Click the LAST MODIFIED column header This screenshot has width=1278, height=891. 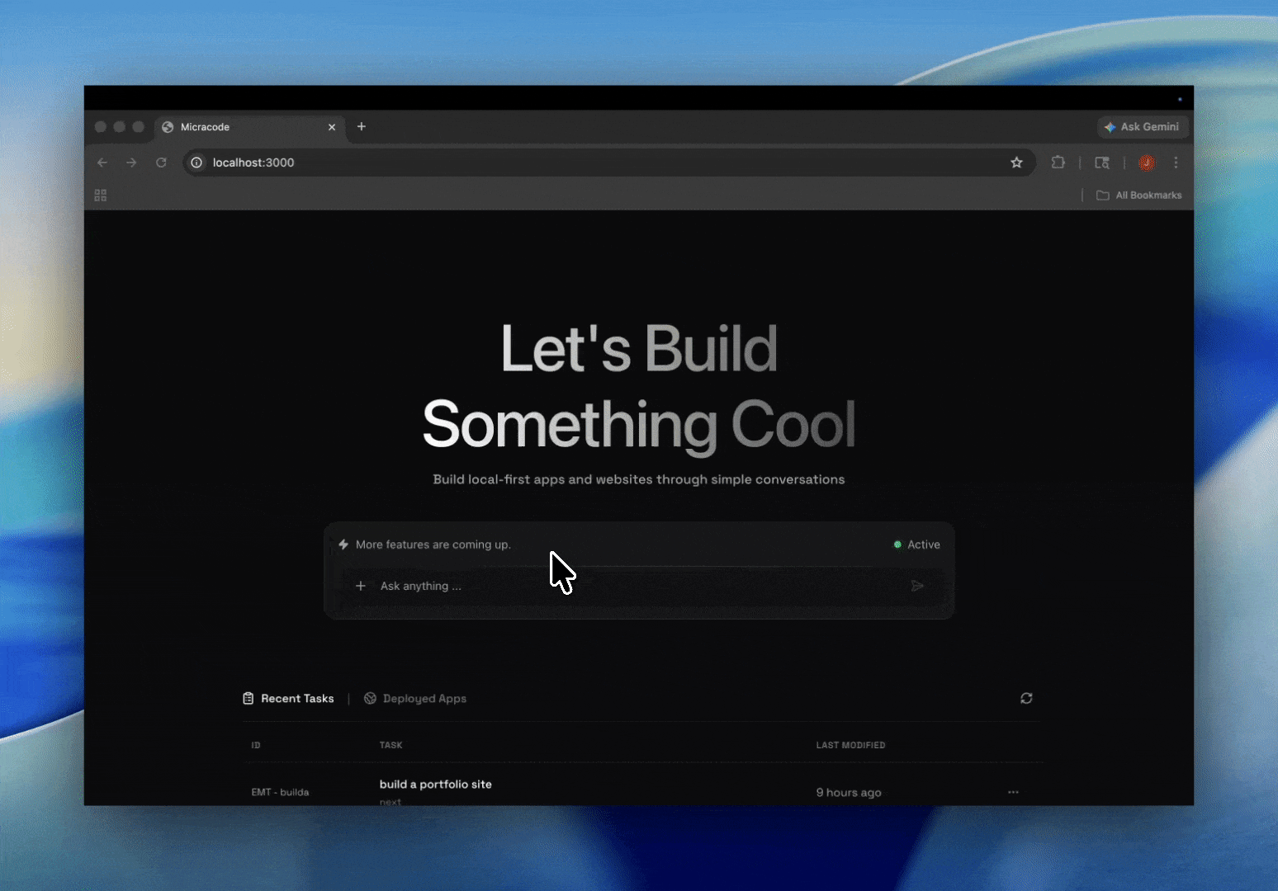(850, 745)
